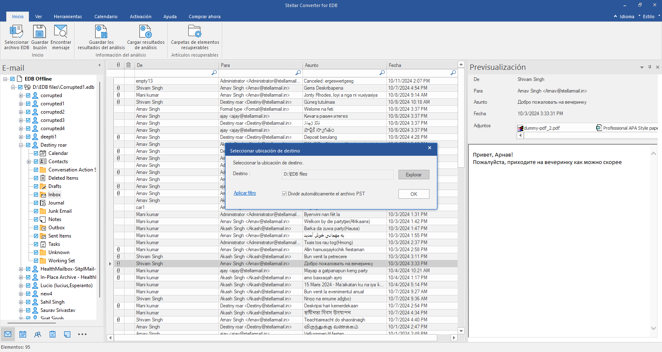Click Guardar buzón ribbon icon
Viewport: 662px width, 352px height.
tap(40, 31)
